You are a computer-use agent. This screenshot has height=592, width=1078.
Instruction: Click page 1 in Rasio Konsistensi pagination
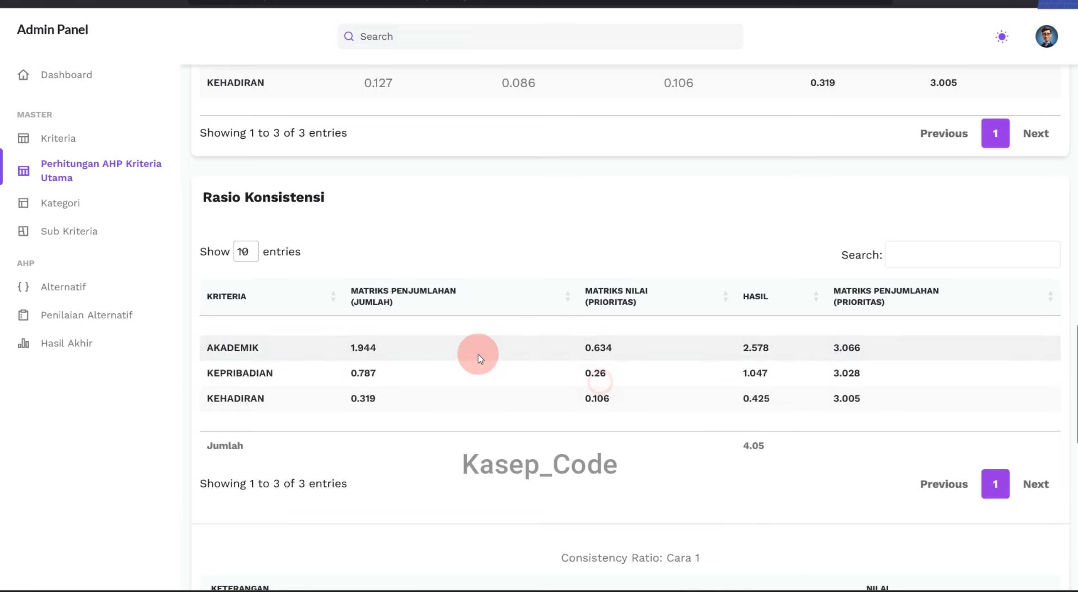(x=995, y=484)
